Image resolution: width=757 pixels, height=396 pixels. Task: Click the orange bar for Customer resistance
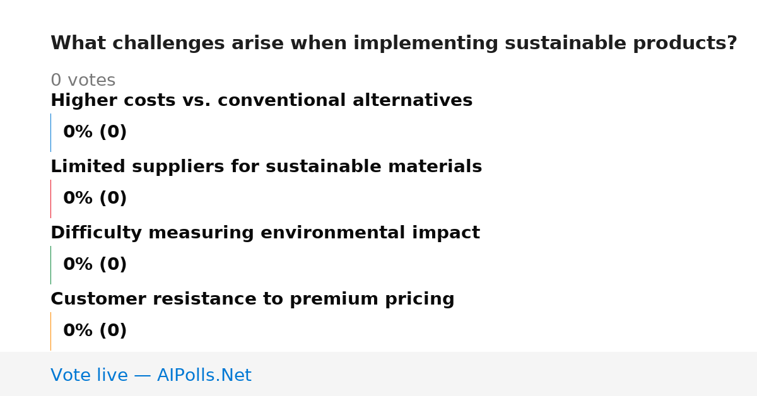50,331
